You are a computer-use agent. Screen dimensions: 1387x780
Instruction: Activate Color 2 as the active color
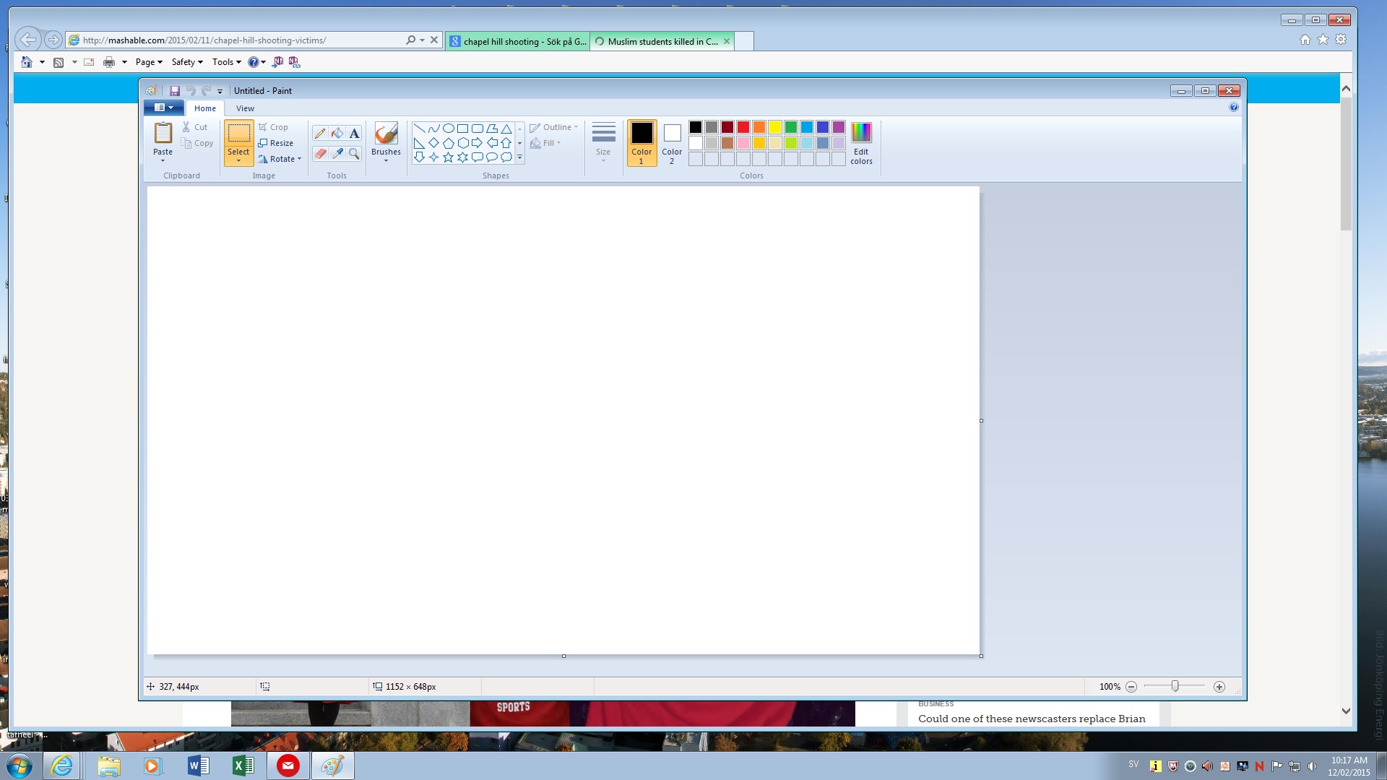[672, 142]
